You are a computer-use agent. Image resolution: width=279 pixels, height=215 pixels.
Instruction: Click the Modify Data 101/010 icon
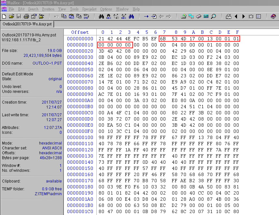pos(86,17)
